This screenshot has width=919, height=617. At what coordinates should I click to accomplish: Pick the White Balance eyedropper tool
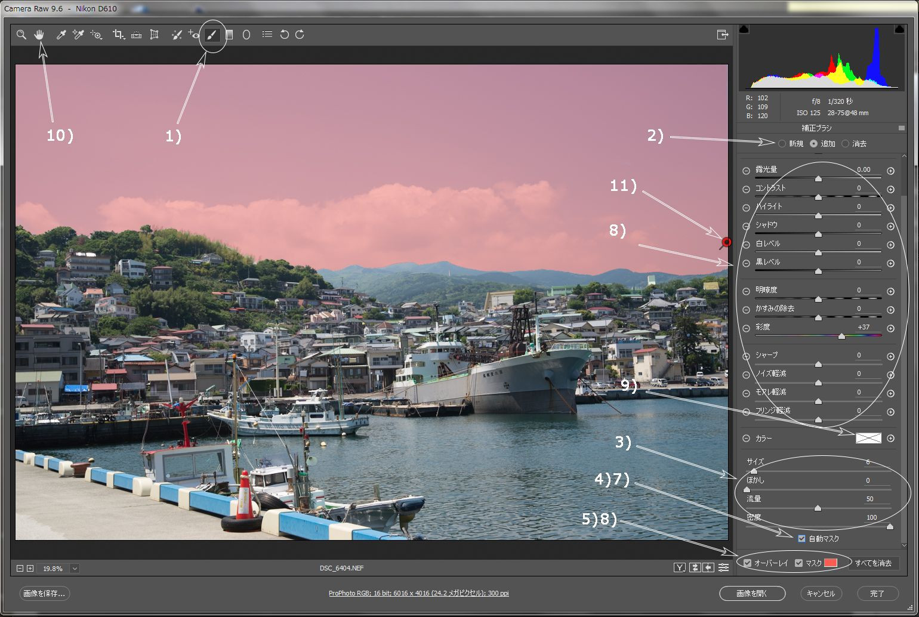61,35
